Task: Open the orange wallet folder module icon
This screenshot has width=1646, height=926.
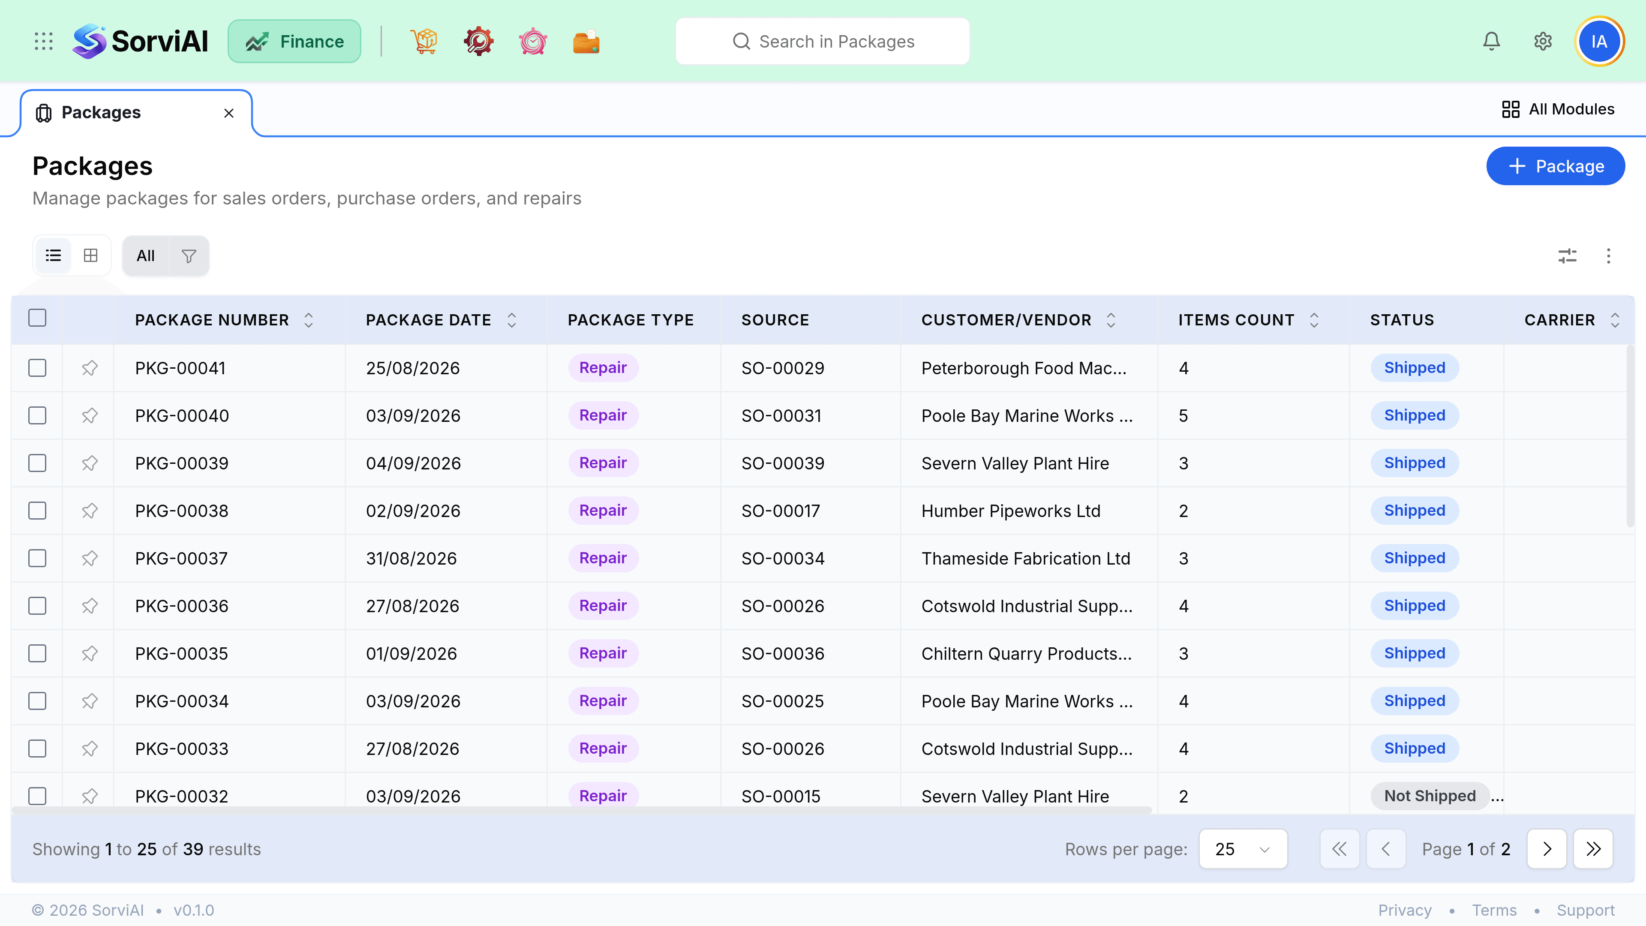Action: click(x=586, y=42)
